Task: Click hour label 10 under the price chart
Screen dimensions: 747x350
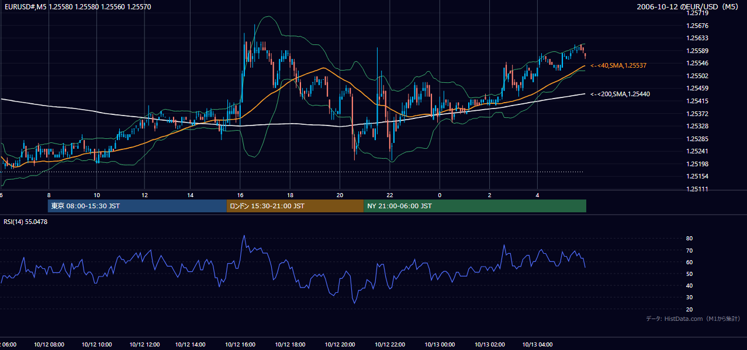Action: click(x=96, y=195)
